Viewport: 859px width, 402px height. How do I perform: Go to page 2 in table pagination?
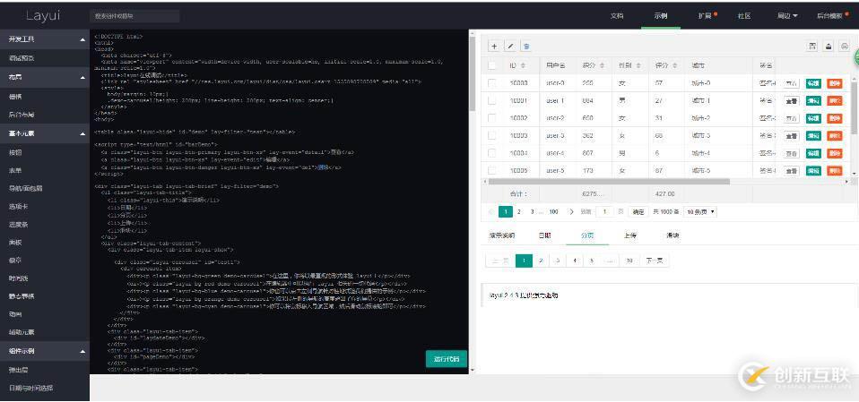[519, 211]
